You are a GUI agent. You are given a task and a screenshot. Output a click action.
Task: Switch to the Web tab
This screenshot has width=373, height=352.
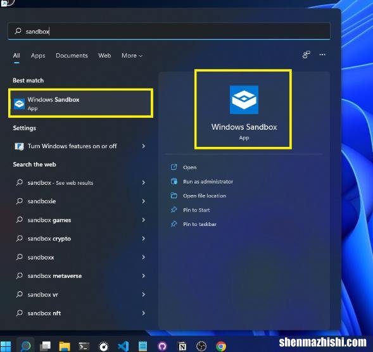point(104,56)
